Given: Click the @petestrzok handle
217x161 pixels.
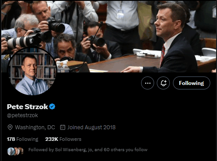Looking at the screenshot, I should click(22, 115).
